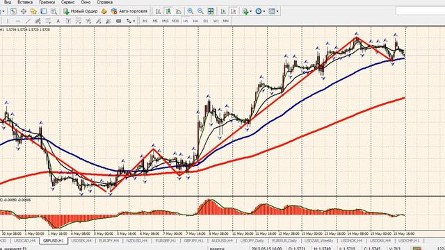Toggle auto scroll to latest bar
Viewport: 445px width, 250px height.
(223, 11)
